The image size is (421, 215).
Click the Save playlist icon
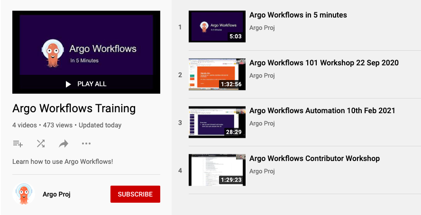pos(18,143)
